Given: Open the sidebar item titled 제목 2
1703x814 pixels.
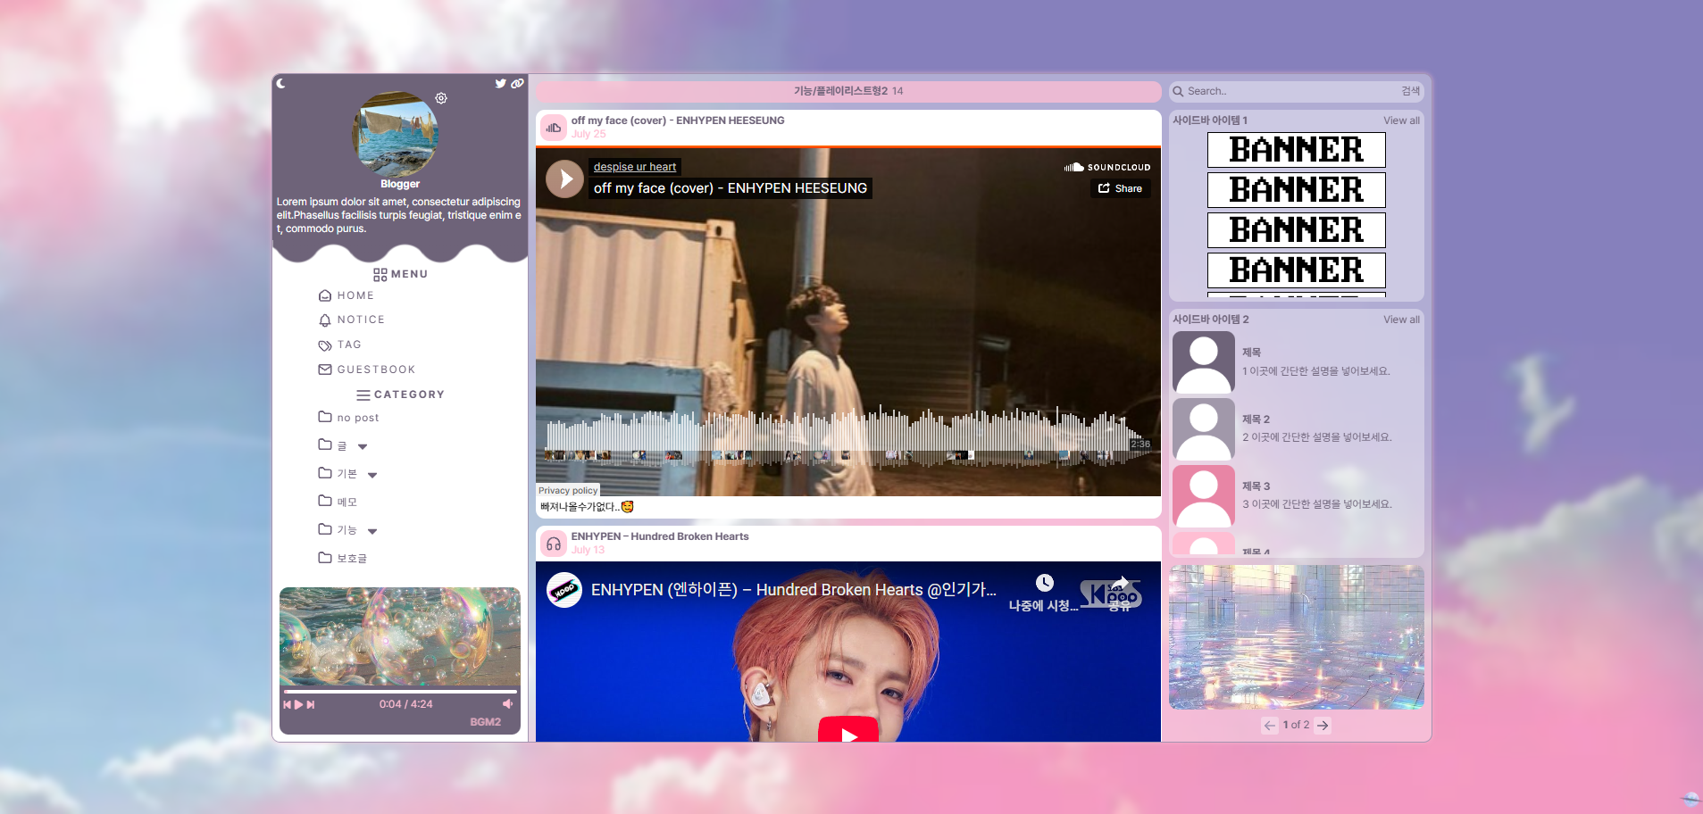Looking at the screenshot, I should (x=1256, y=419).
